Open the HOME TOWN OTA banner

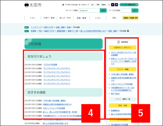pos(130,18)
